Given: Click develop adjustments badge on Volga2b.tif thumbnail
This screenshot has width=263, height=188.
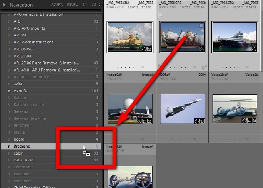Looking at the screenshot, I should coord(254,121).
